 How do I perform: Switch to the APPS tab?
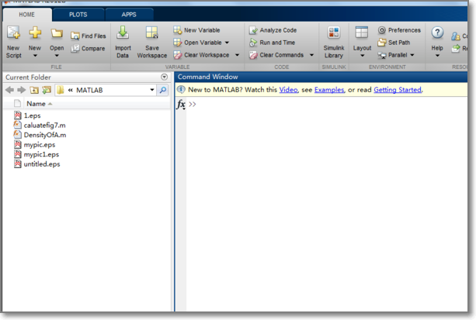point(129,15)
